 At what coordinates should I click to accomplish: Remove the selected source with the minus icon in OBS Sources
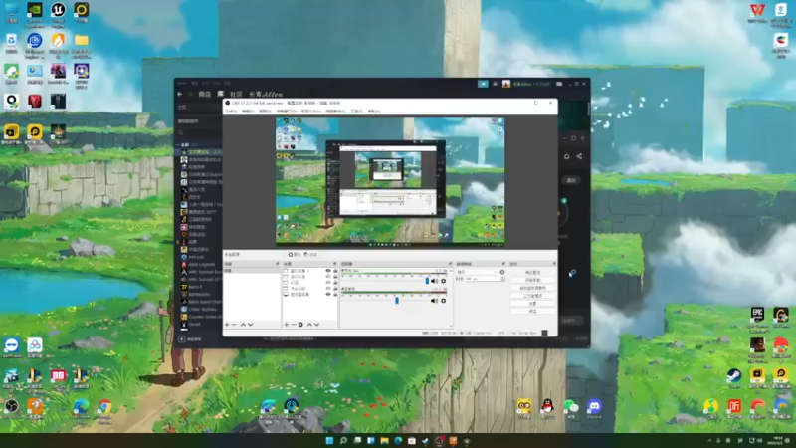coord(293,325)
